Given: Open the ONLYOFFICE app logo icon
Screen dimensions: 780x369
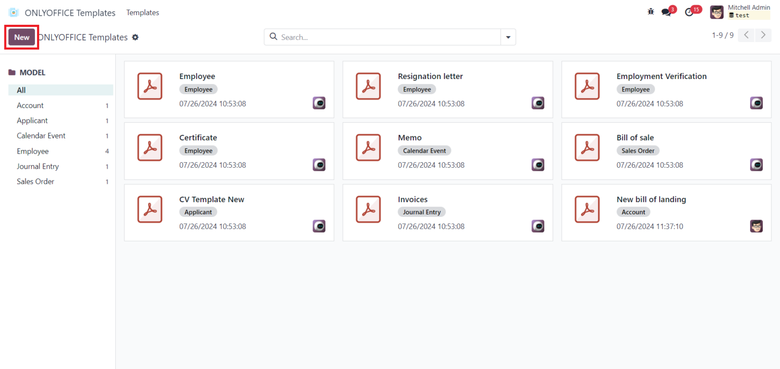Looking at the screenshot, I should (x=14, y=13).
